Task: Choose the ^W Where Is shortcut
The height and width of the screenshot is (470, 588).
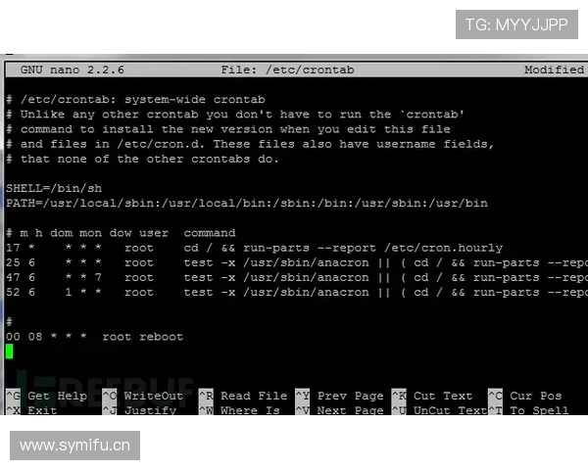Action: tap(239, 409)
